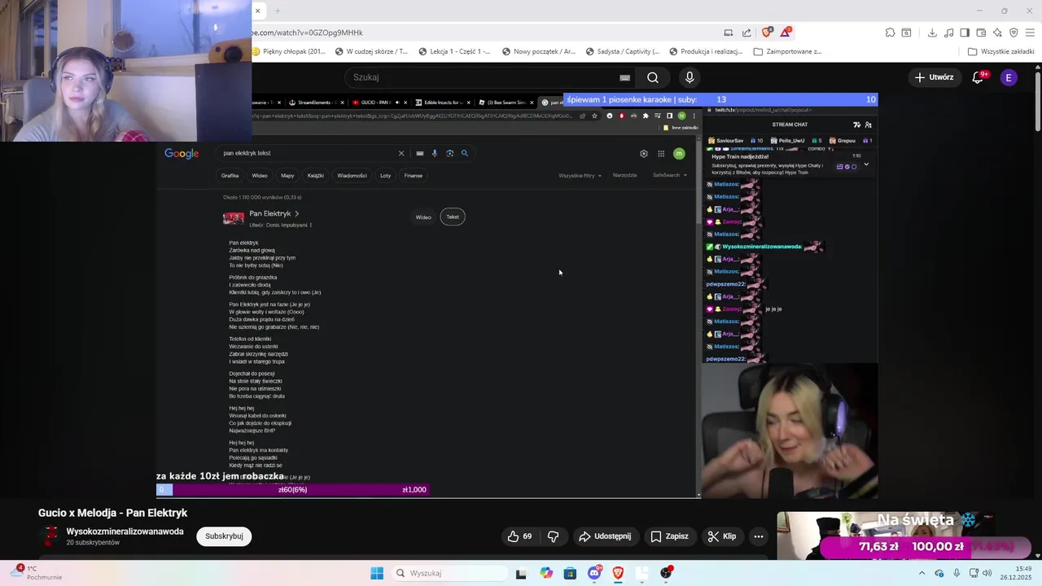Open the bookmark 'Produkcja i realizacj...'

[706, 51]
